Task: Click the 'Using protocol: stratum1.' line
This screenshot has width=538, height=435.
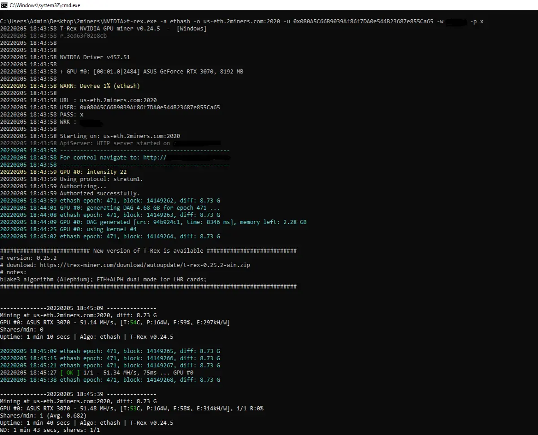Action: coord(72,179)
